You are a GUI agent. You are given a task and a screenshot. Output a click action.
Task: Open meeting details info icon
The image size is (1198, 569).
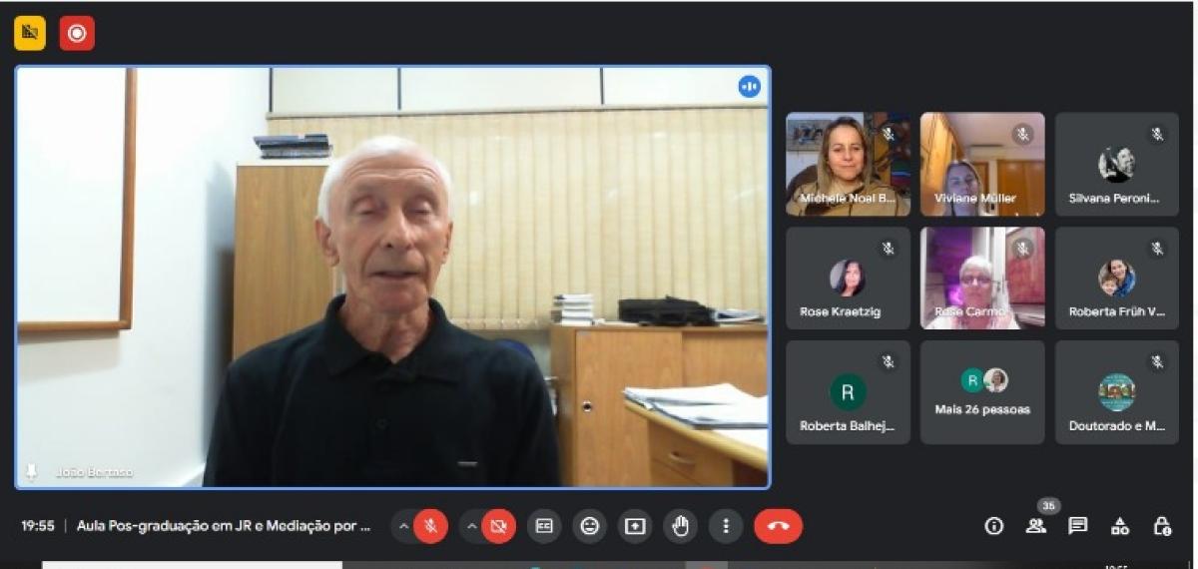[993, 526]
